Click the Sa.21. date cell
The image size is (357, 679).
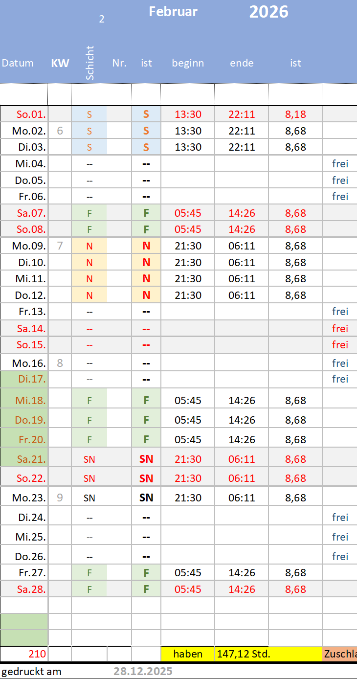click(31, 459)
